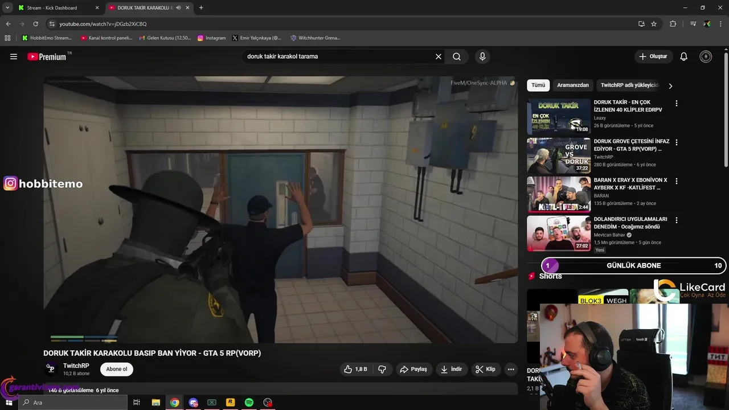Open Instagram bookmark
Screen dimensions: 729x410
[x=211, y=38]
